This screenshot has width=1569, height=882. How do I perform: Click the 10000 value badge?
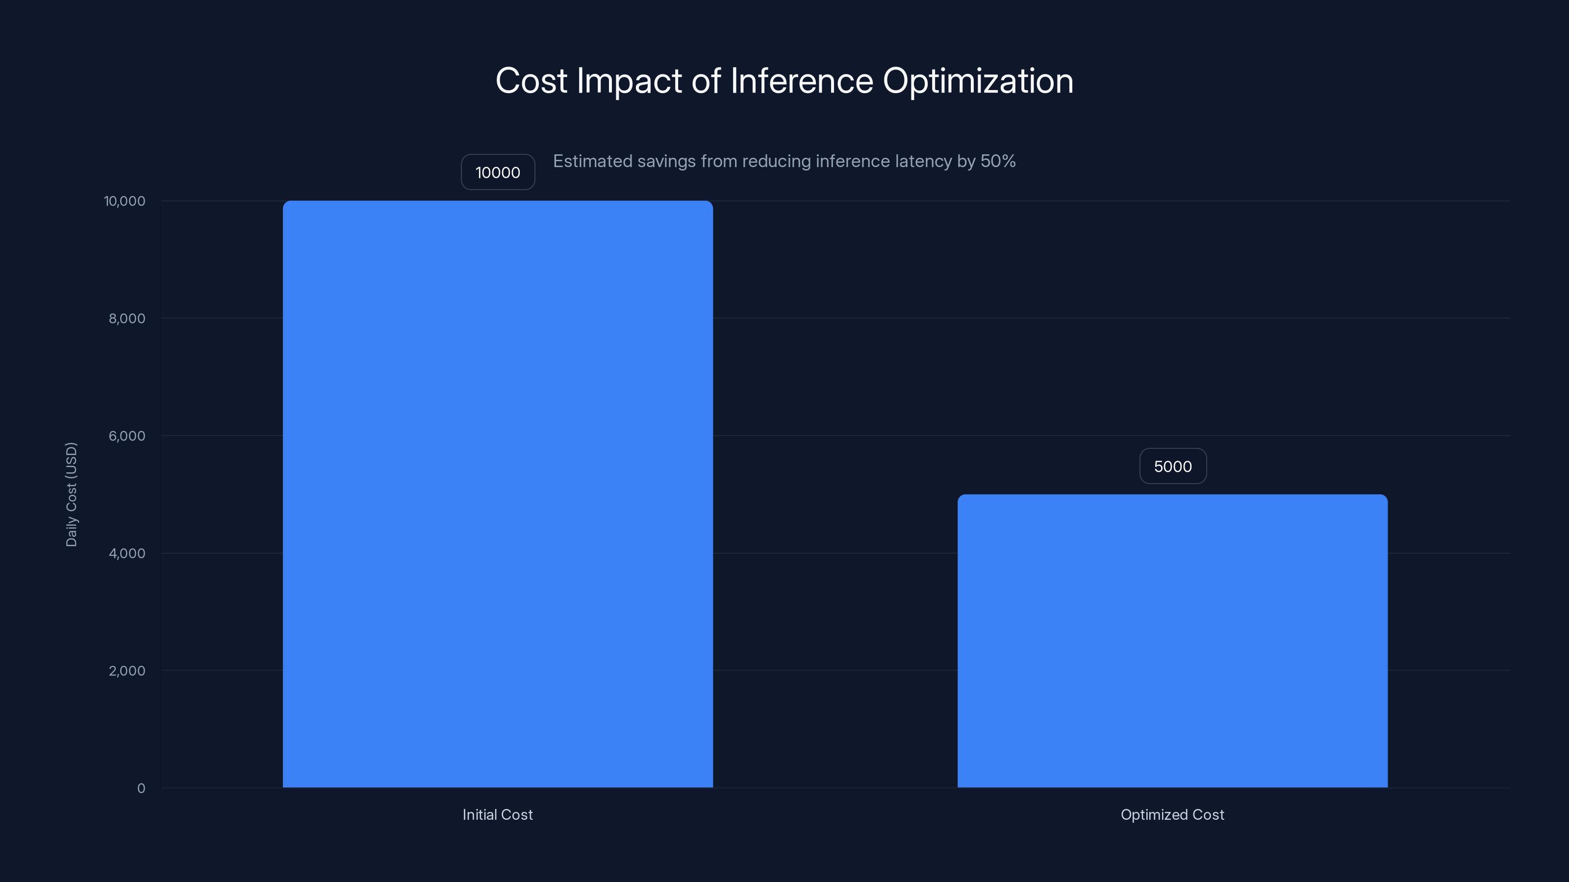tap(498, 171)
